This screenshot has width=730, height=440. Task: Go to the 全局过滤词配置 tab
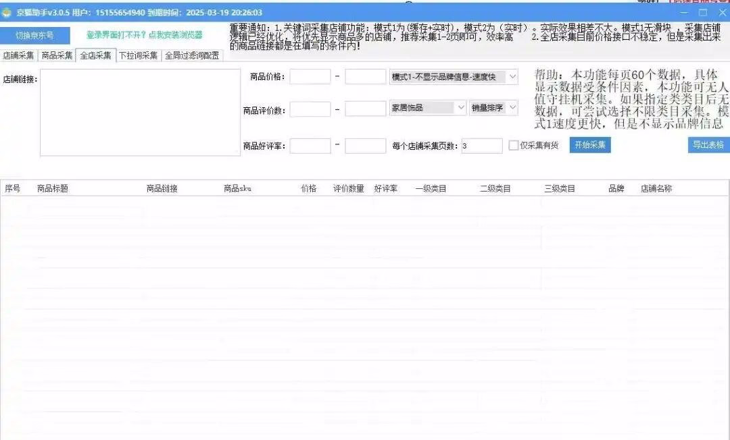click(193, 56)
